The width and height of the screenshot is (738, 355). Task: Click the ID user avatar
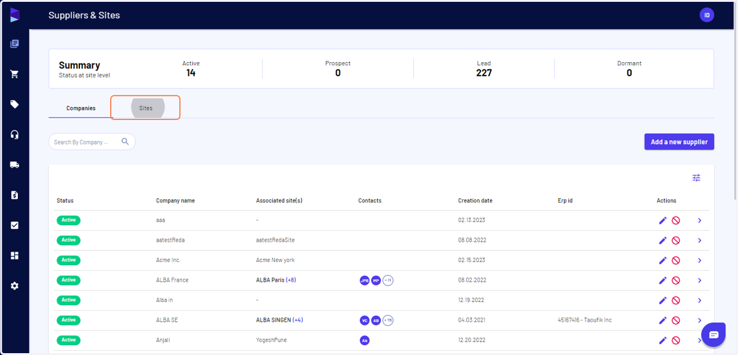pyautogui.click(x=707, y=15)
